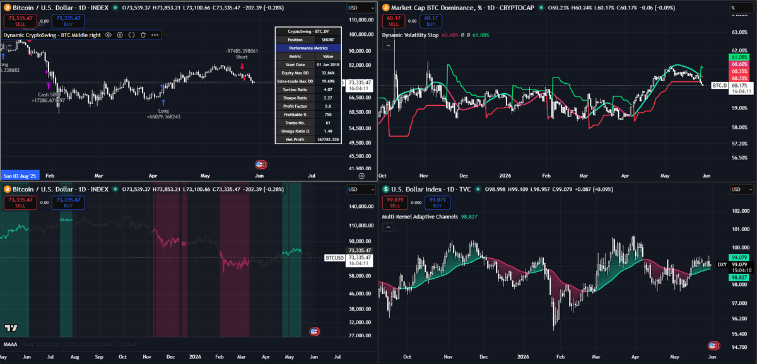Hide the Dynamic CryptoSwing indicator via eye icon
This screenshot has height=364, width=757.
click(109, 35)
